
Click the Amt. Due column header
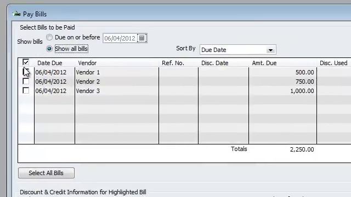click(264, 63)
